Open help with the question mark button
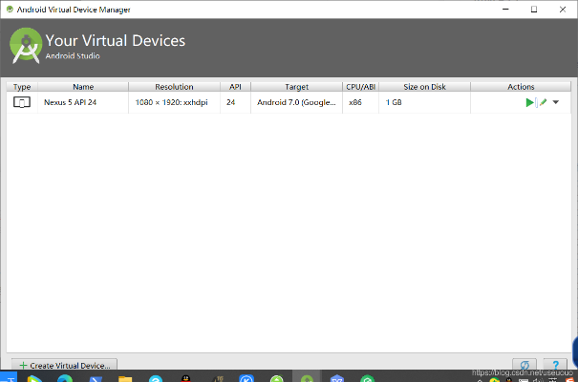 [x=555, y=365]
